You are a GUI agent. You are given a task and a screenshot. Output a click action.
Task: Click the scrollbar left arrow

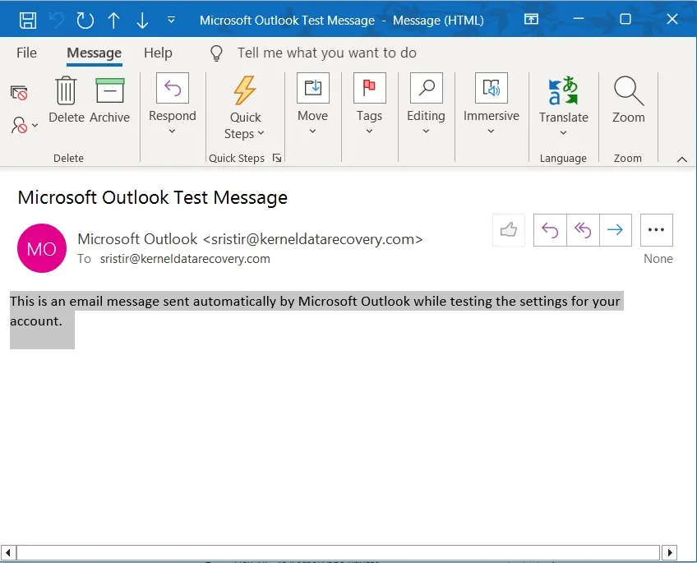coord(8,553)
